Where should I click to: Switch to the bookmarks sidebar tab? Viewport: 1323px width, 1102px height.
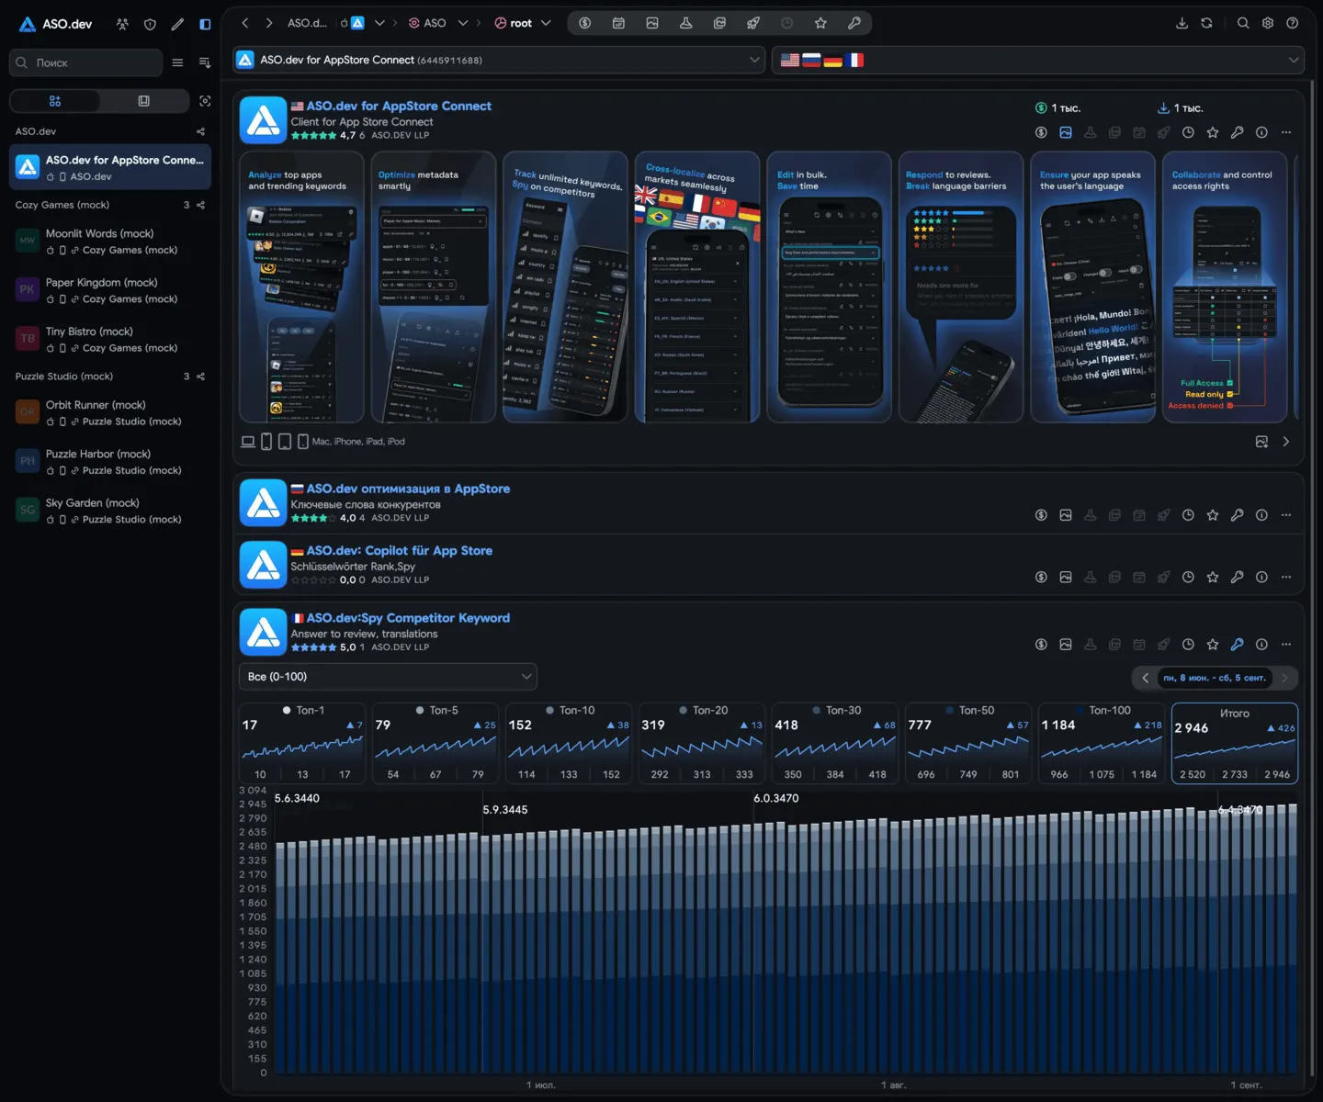tap(143, 101)
